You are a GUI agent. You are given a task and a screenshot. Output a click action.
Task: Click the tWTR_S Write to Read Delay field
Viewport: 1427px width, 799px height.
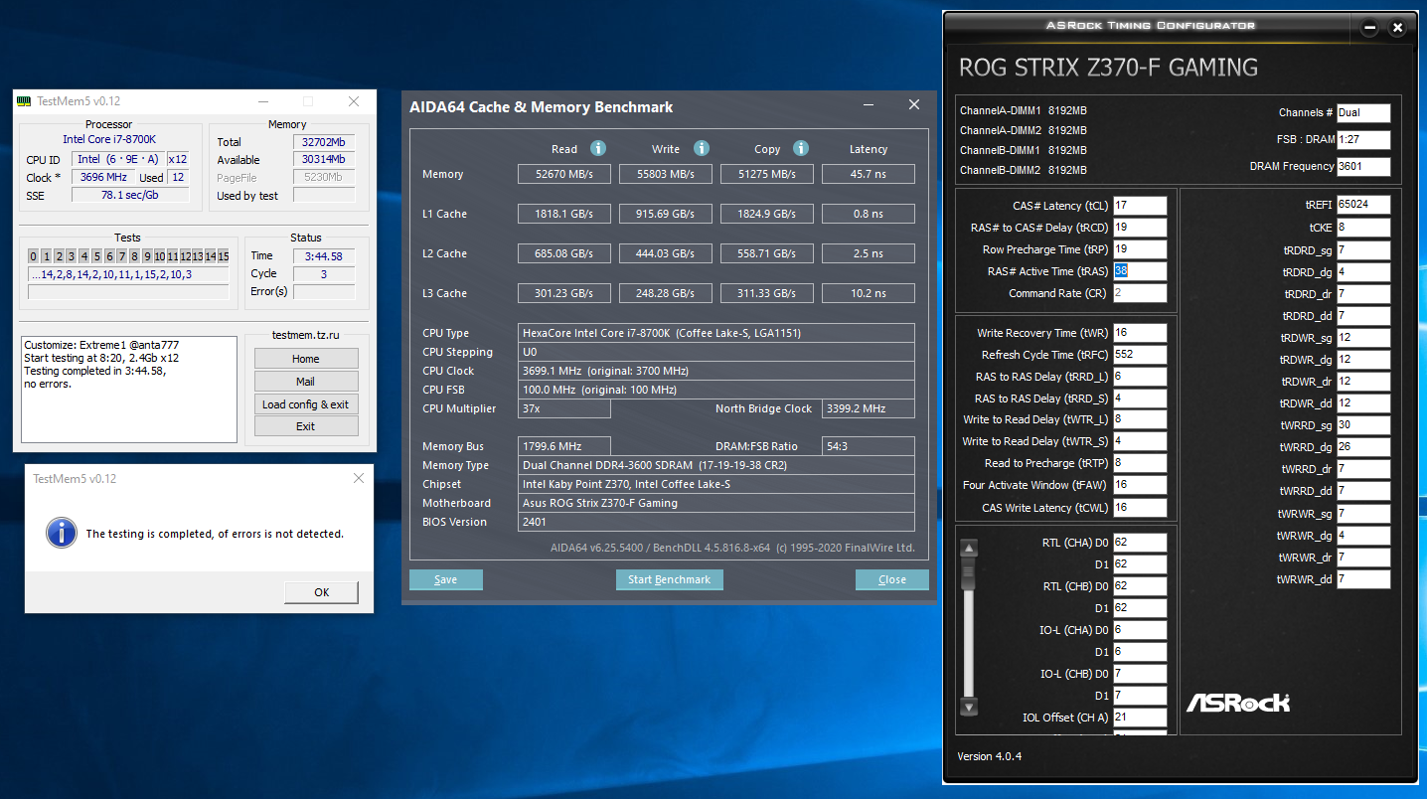pyautogui.click(x=1140, y=441)
